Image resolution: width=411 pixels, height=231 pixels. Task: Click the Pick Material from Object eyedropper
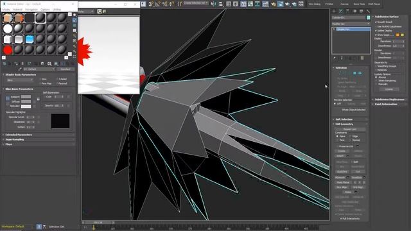click(x=20, y=69)
